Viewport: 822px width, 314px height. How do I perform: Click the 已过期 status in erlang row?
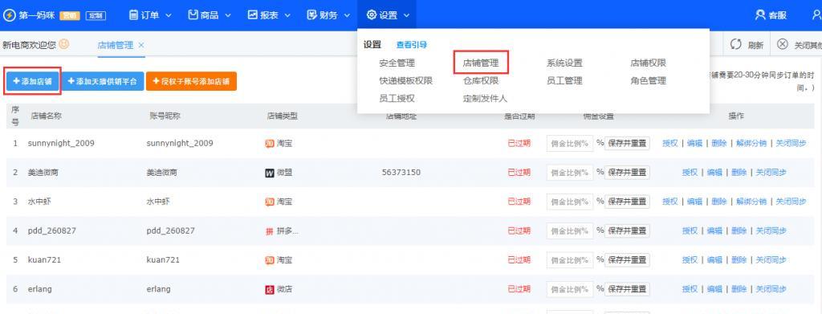coord(519,289)
